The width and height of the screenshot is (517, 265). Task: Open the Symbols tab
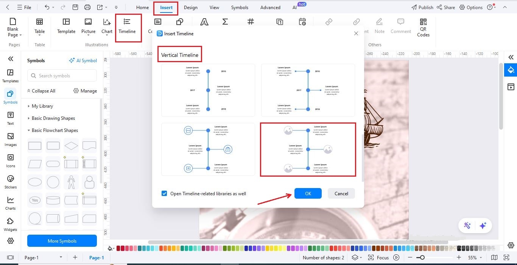(240, 7)
